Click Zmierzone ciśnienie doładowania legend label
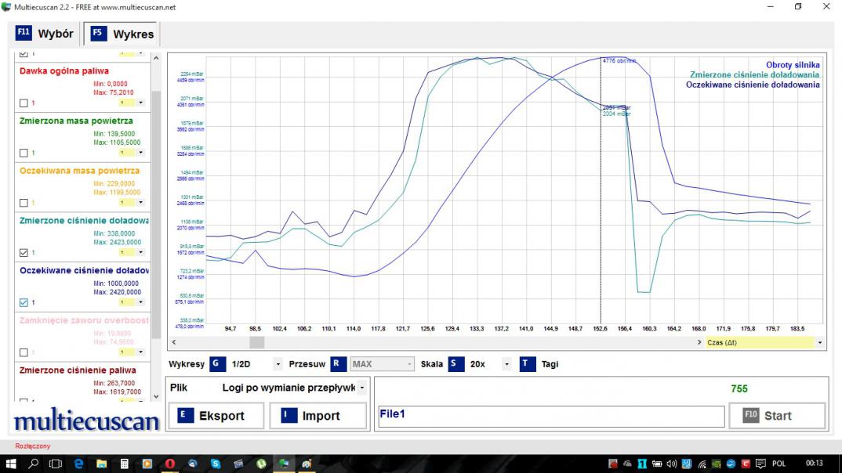This screenshot has width=842, height=473. coord(754,74)
